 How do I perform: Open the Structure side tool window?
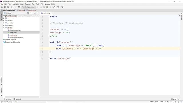point(1,81)
